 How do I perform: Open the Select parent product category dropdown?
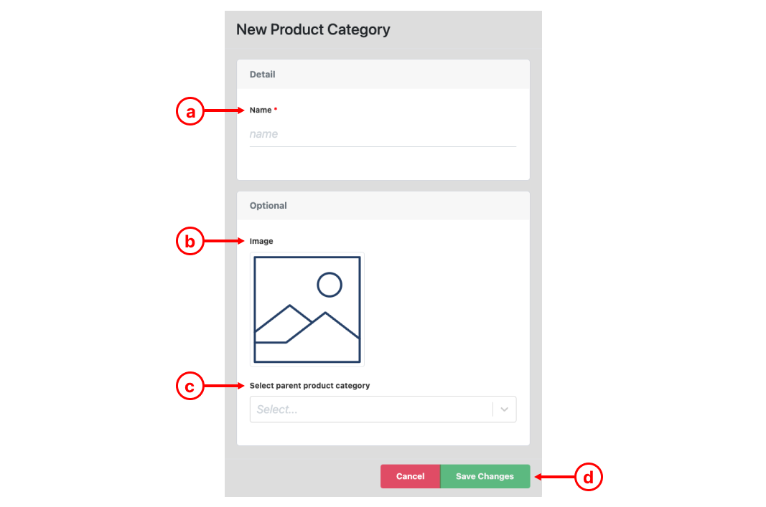click(x=383, y=409)
